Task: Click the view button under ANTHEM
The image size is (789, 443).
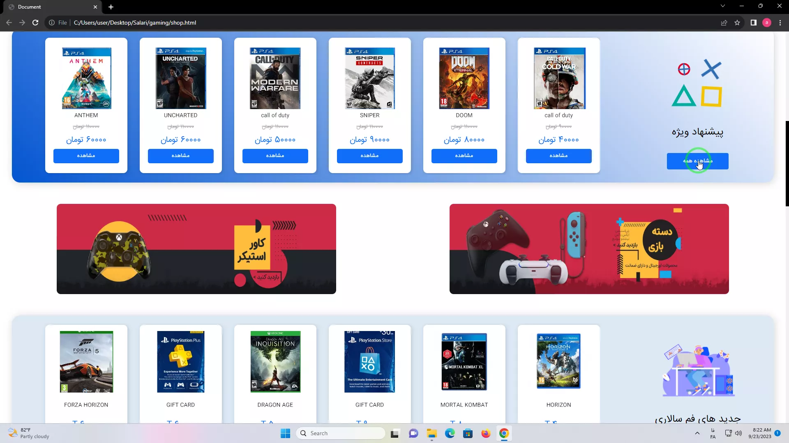Action: pos(86,156)
